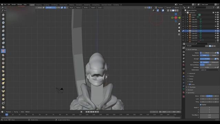This screenshot has width=220, height=124.
Task: Adjust the Hardness slider
Action: 207,68
